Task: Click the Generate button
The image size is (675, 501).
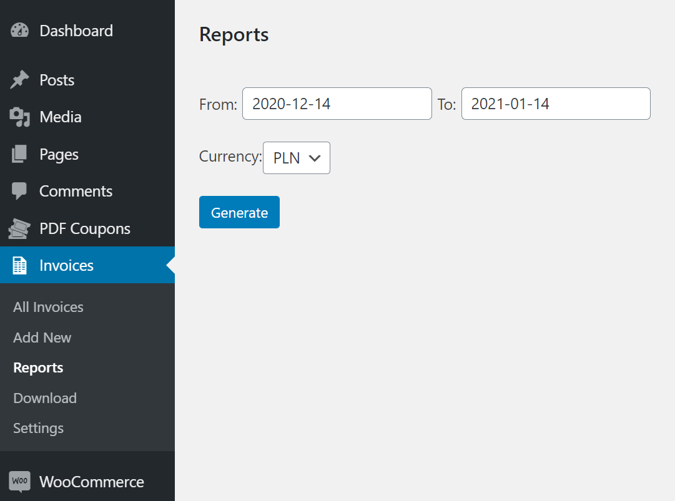Action: tap(239, 212)
